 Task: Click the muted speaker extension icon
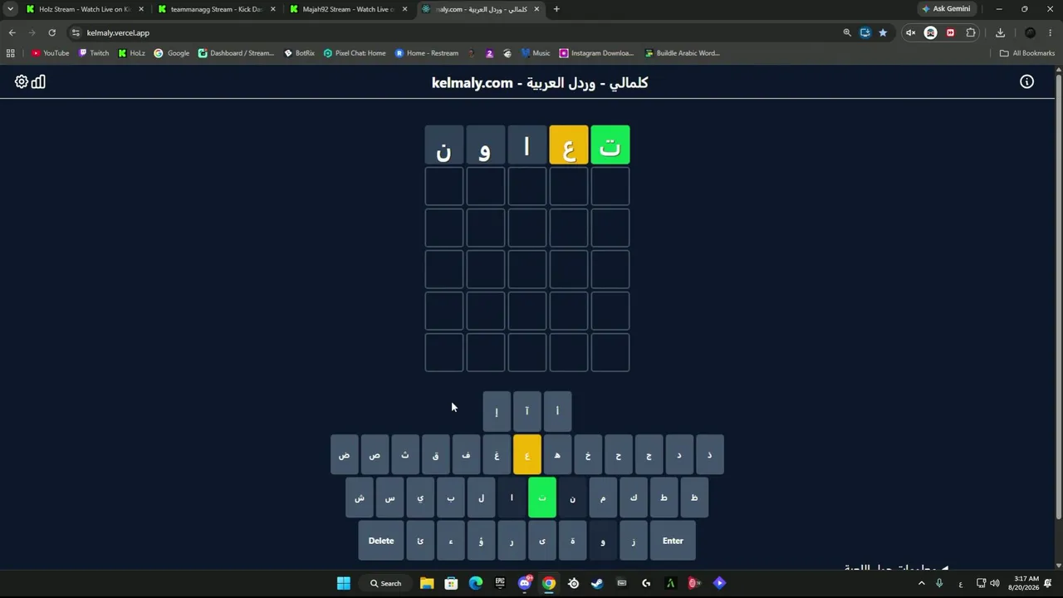point(910,32)
